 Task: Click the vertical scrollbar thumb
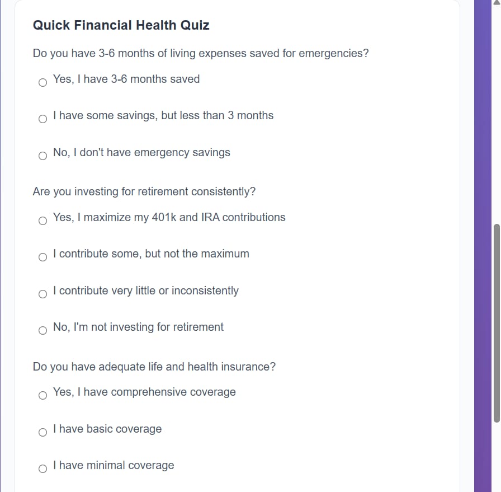tap(497, 323)
